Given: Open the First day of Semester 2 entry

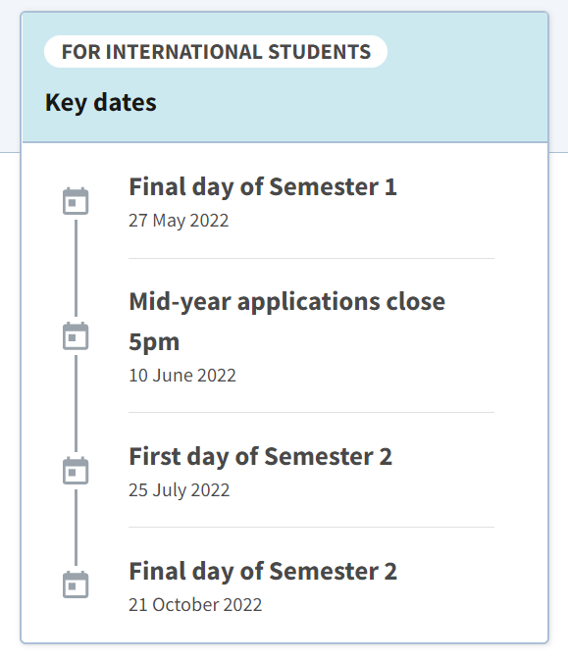Looking at the screenshot, I should coord(261,457).
